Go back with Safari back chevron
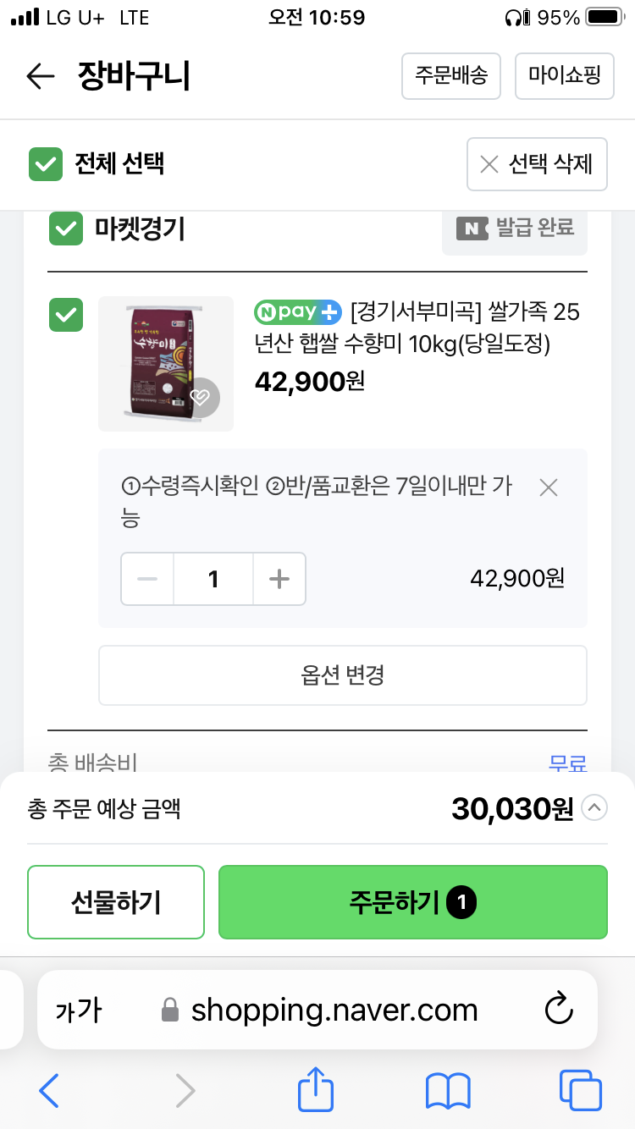The image size is (635, 1129). [x=50, y=1091]
